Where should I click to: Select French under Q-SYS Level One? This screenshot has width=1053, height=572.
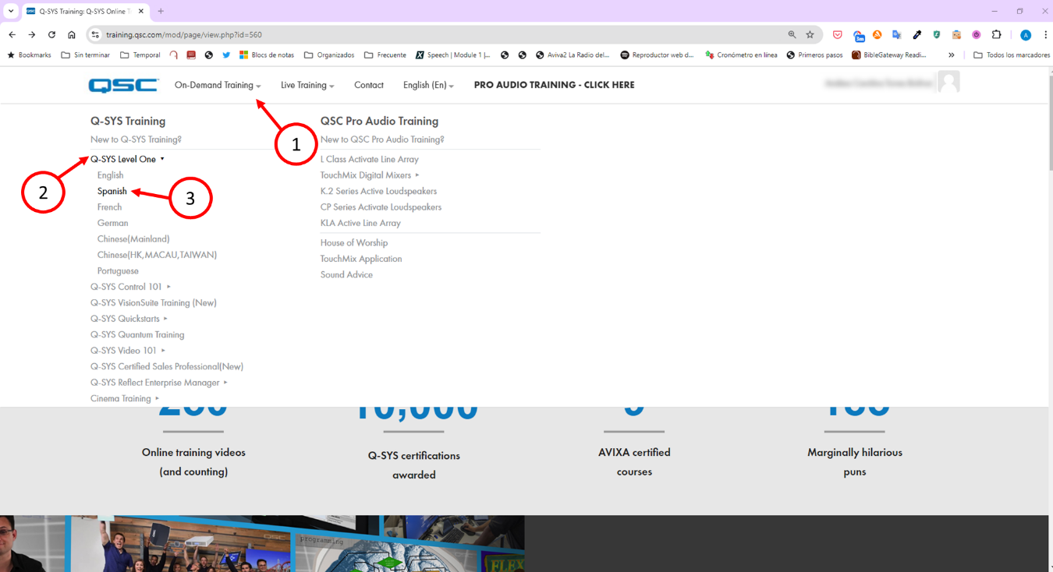pos(109,207)
